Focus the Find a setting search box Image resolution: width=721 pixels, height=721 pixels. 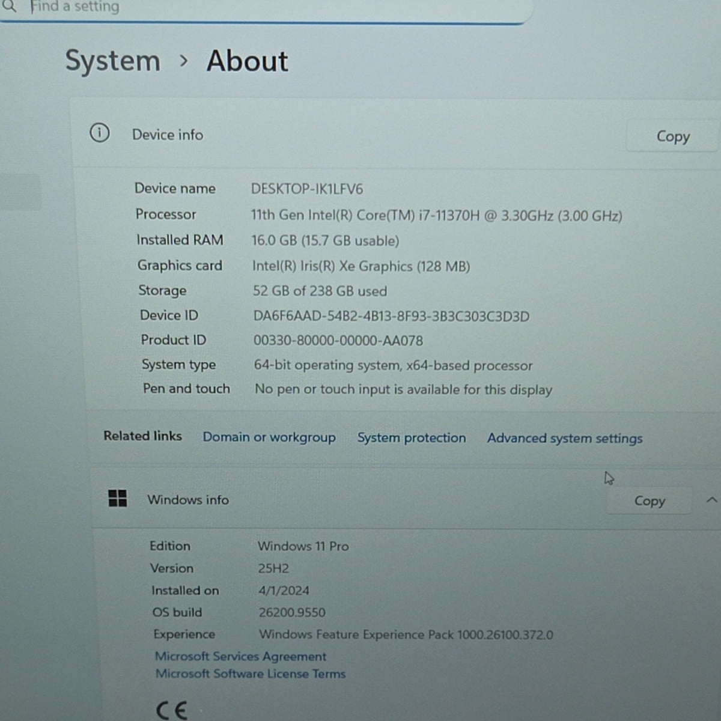coord(264,10)
